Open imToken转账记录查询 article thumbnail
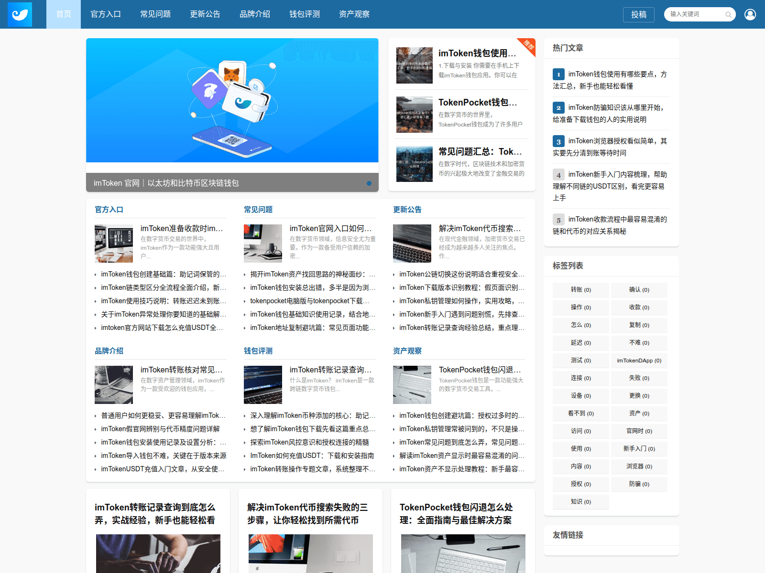Image resolution: width=765 pixels, height=573 pixels. click(263, 385)
